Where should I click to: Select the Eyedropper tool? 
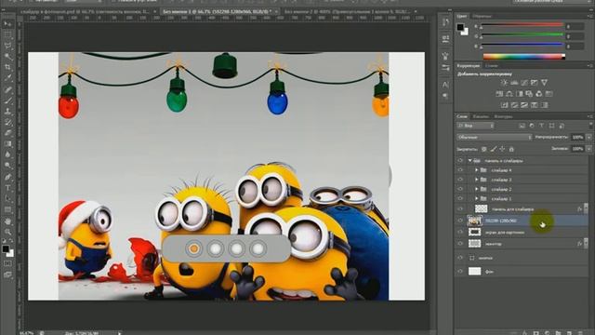7,78
